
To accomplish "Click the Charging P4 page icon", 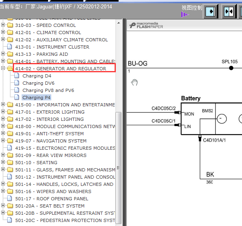I will tap(17, 98).
